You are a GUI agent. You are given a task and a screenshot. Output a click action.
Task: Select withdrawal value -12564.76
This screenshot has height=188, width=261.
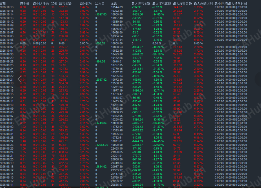pyautogui.click(x=102, y=145)
